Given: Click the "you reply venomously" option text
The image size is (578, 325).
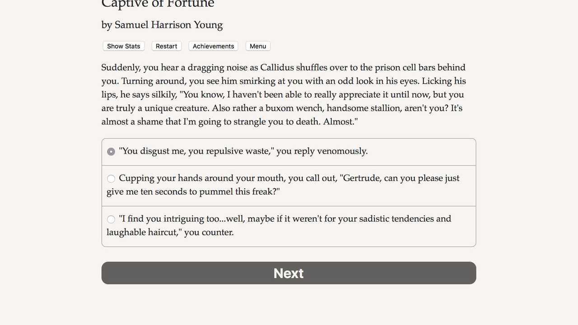Looking at the screenshot, I should click(322, 151).
